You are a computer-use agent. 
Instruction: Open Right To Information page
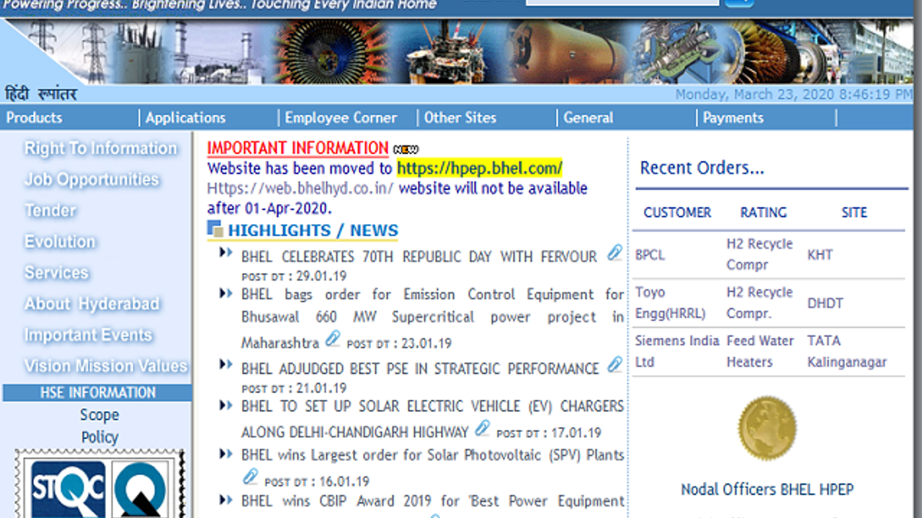click(x=101, y=148)
